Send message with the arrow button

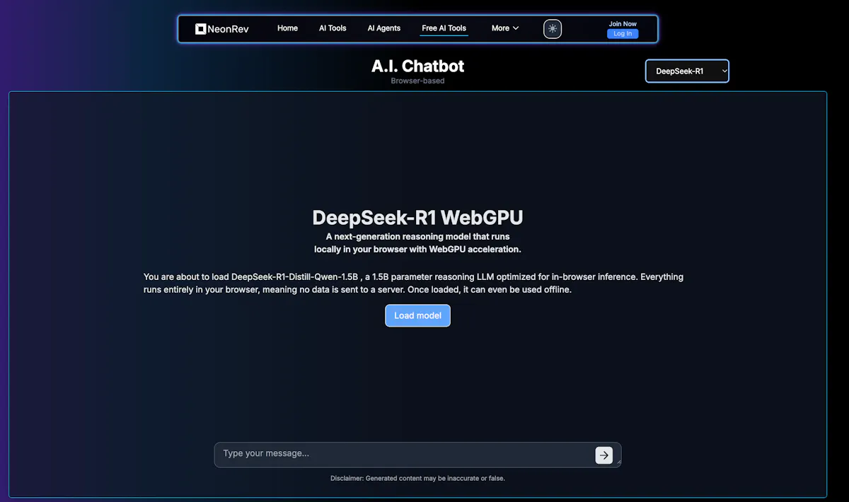[603, 455]
